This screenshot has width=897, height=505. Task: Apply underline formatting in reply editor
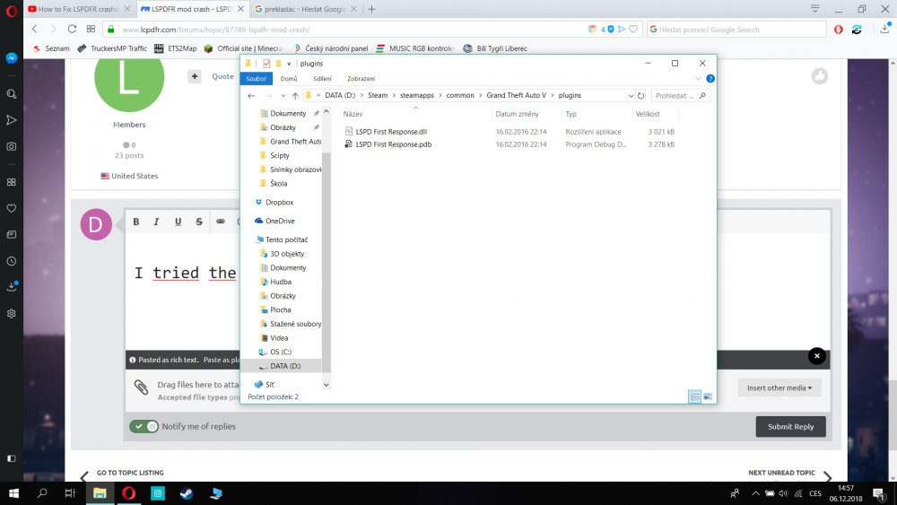point(178,222)
